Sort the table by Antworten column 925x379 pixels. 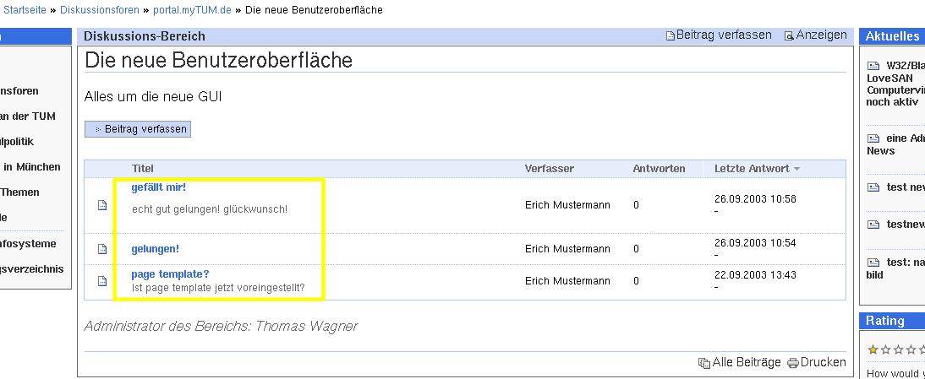click(659, 169)
